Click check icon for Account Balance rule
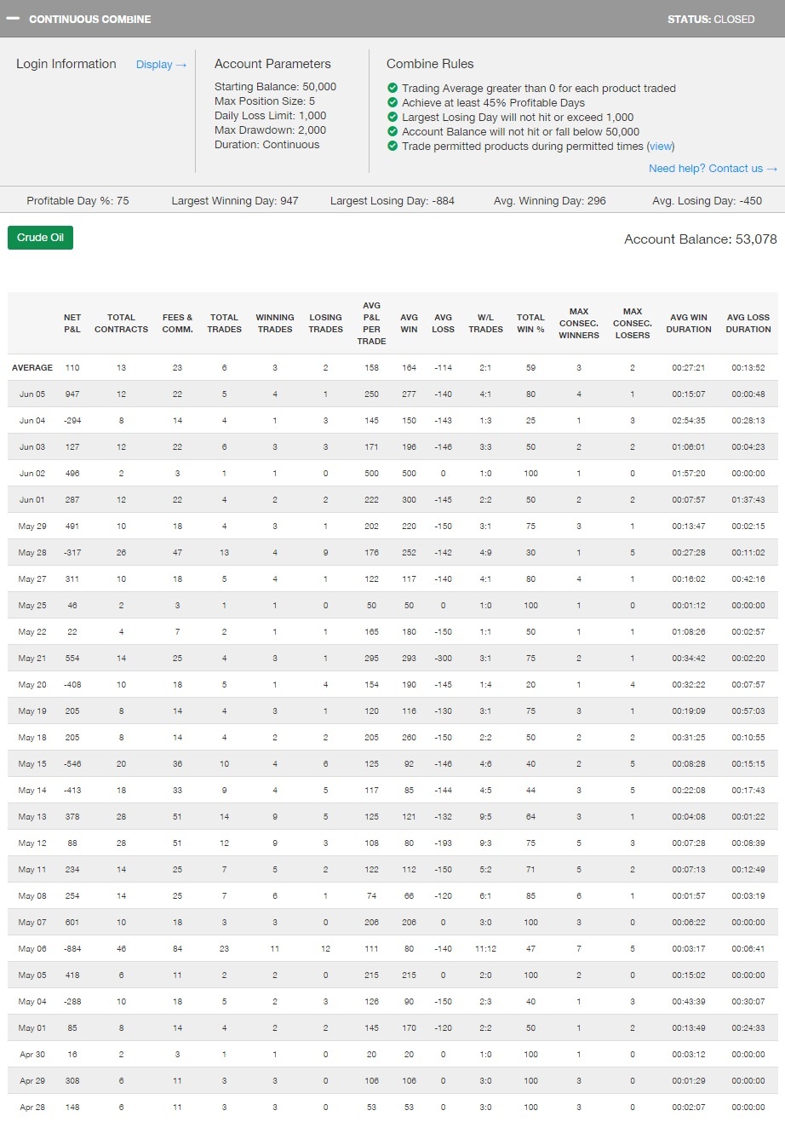This screenshot has height=1122, width=785. pyautogui.click(x=392, y=131)
